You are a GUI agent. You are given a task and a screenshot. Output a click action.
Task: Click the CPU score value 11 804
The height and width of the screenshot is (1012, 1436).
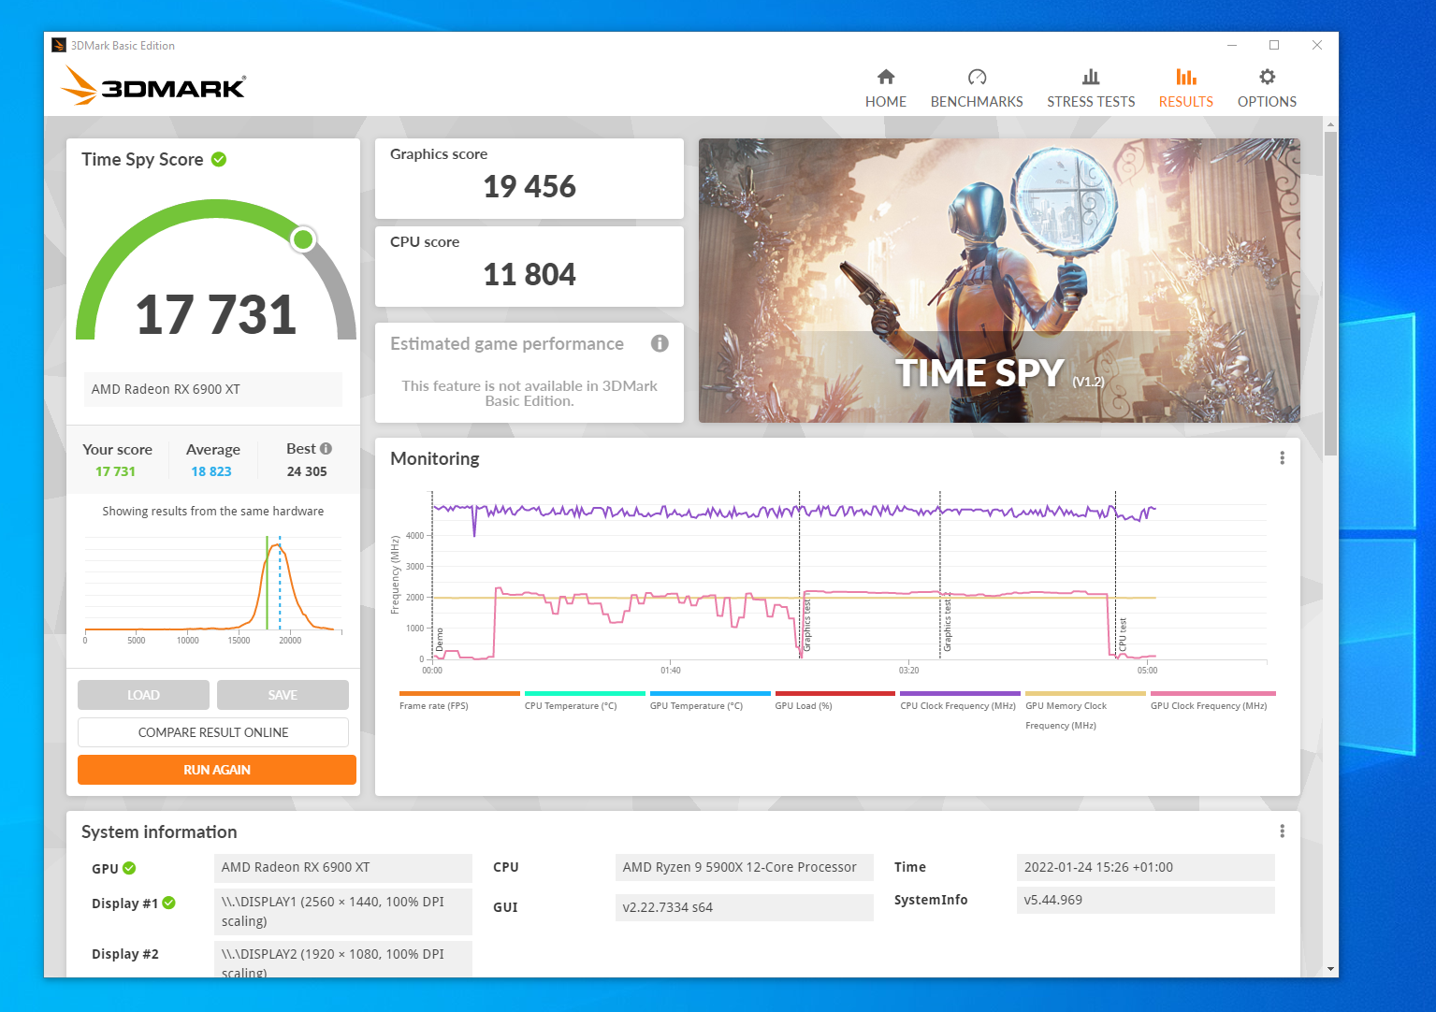click(529, 274)
